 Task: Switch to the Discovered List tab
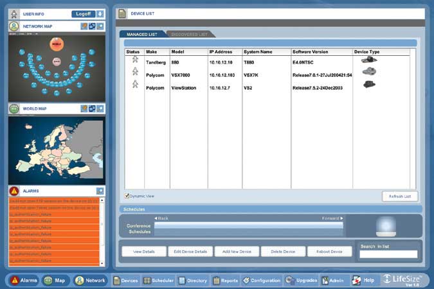pyautogui.click(x=189, y=34)
